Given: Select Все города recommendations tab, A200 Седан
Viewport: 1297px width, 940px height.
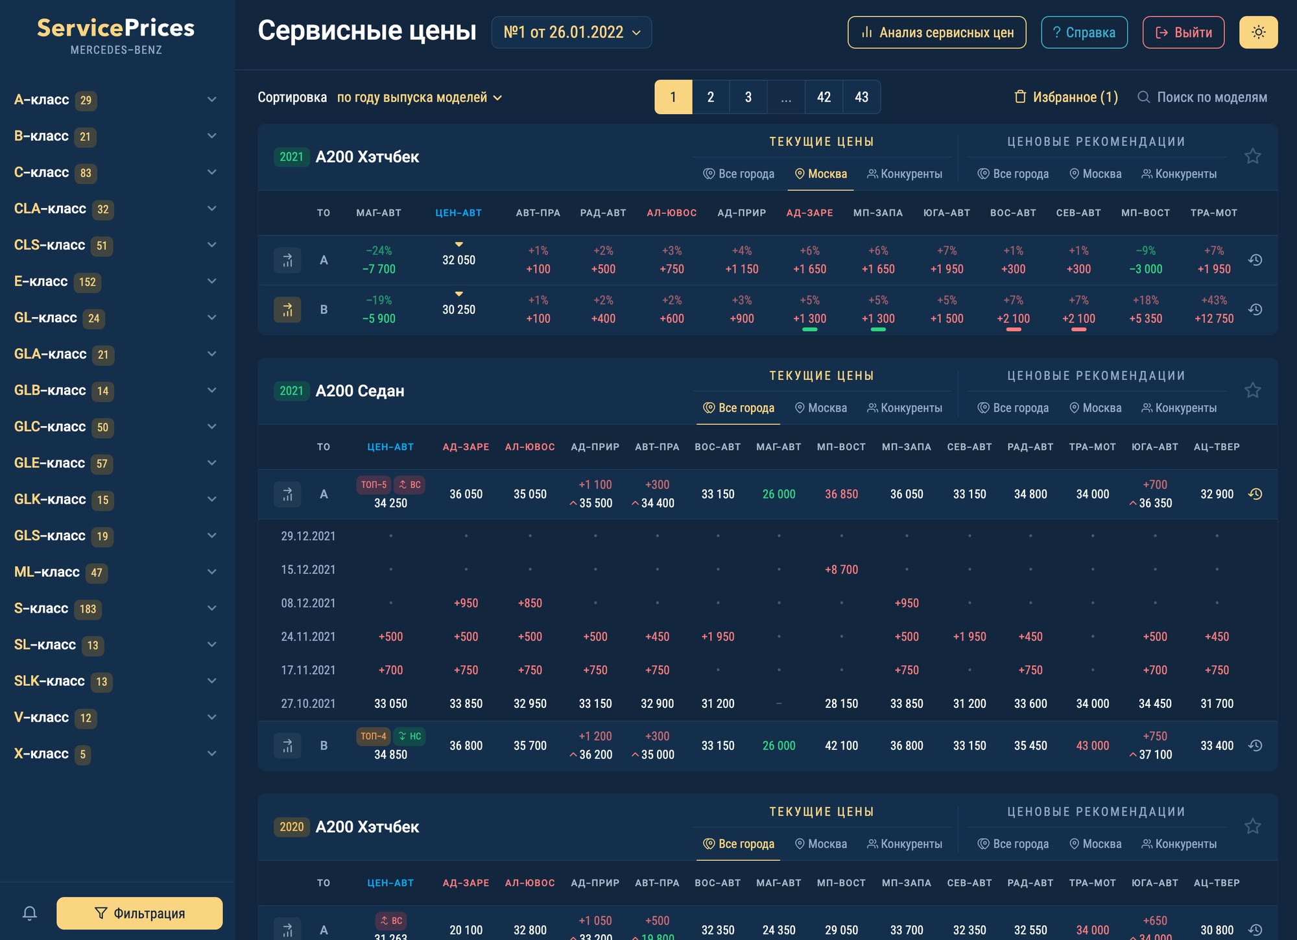Looking at the screenshot, I should pos(1013,408).
